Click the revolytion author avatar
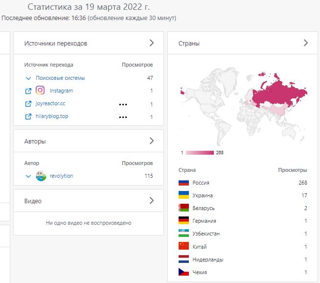 coord(42,176)
